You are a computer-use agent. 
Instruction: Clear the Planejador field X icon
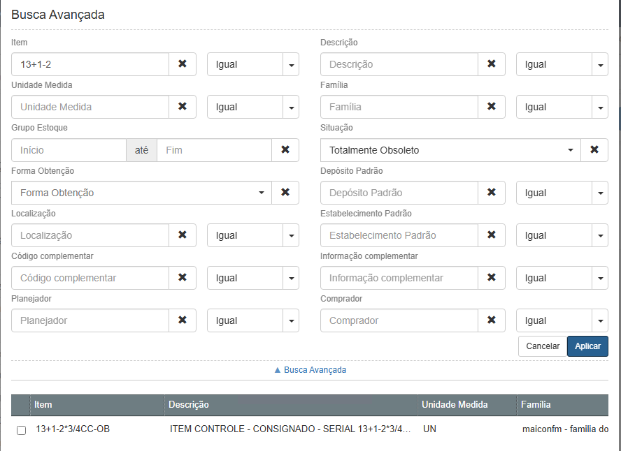pos(183,320)
